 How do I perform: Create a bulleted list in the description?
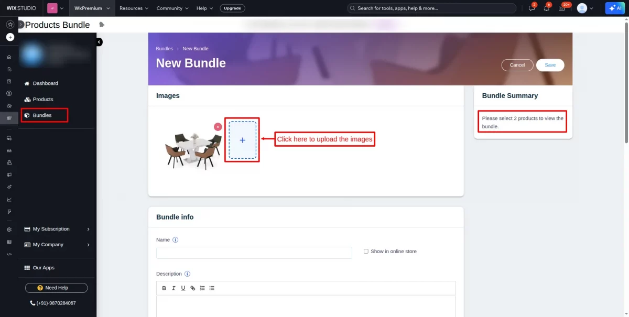pos(212,288)
